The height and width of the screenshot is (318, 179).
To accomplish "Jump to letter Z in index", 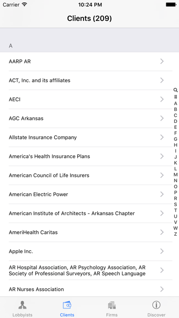I will point(175,234).
